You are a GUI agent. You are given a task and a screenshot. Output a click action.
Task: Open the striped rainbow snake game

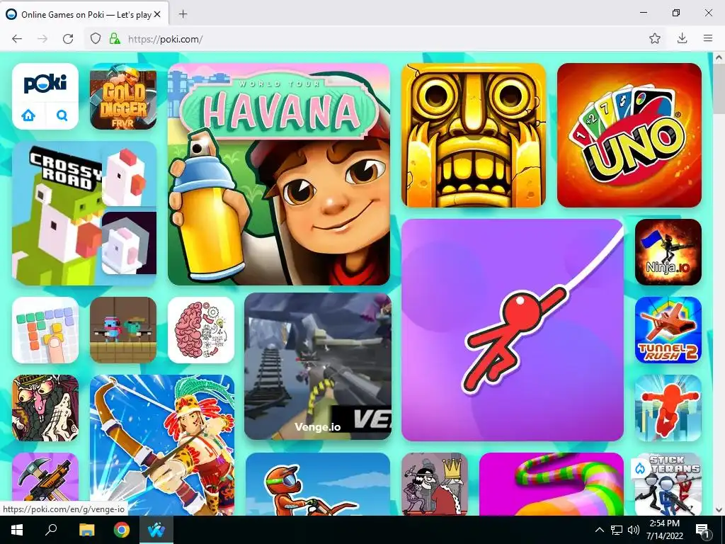551,484
